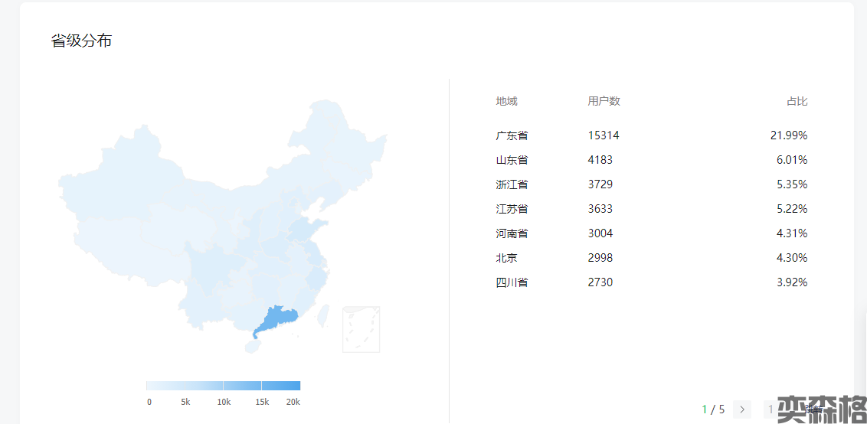Click the South China Sea inset box
The height and width of the screenshot is (424, 867).
[x=361, y=329]
